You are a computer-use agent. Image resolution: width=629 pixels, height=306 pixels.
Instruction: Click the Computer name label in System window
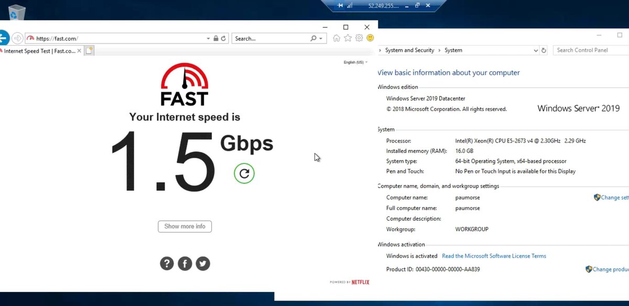pyautogui.click(x=407, y=198)
